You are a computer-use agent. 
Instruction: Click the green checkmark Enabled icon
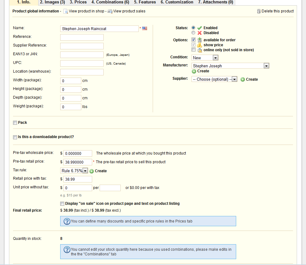pos(200,28)
